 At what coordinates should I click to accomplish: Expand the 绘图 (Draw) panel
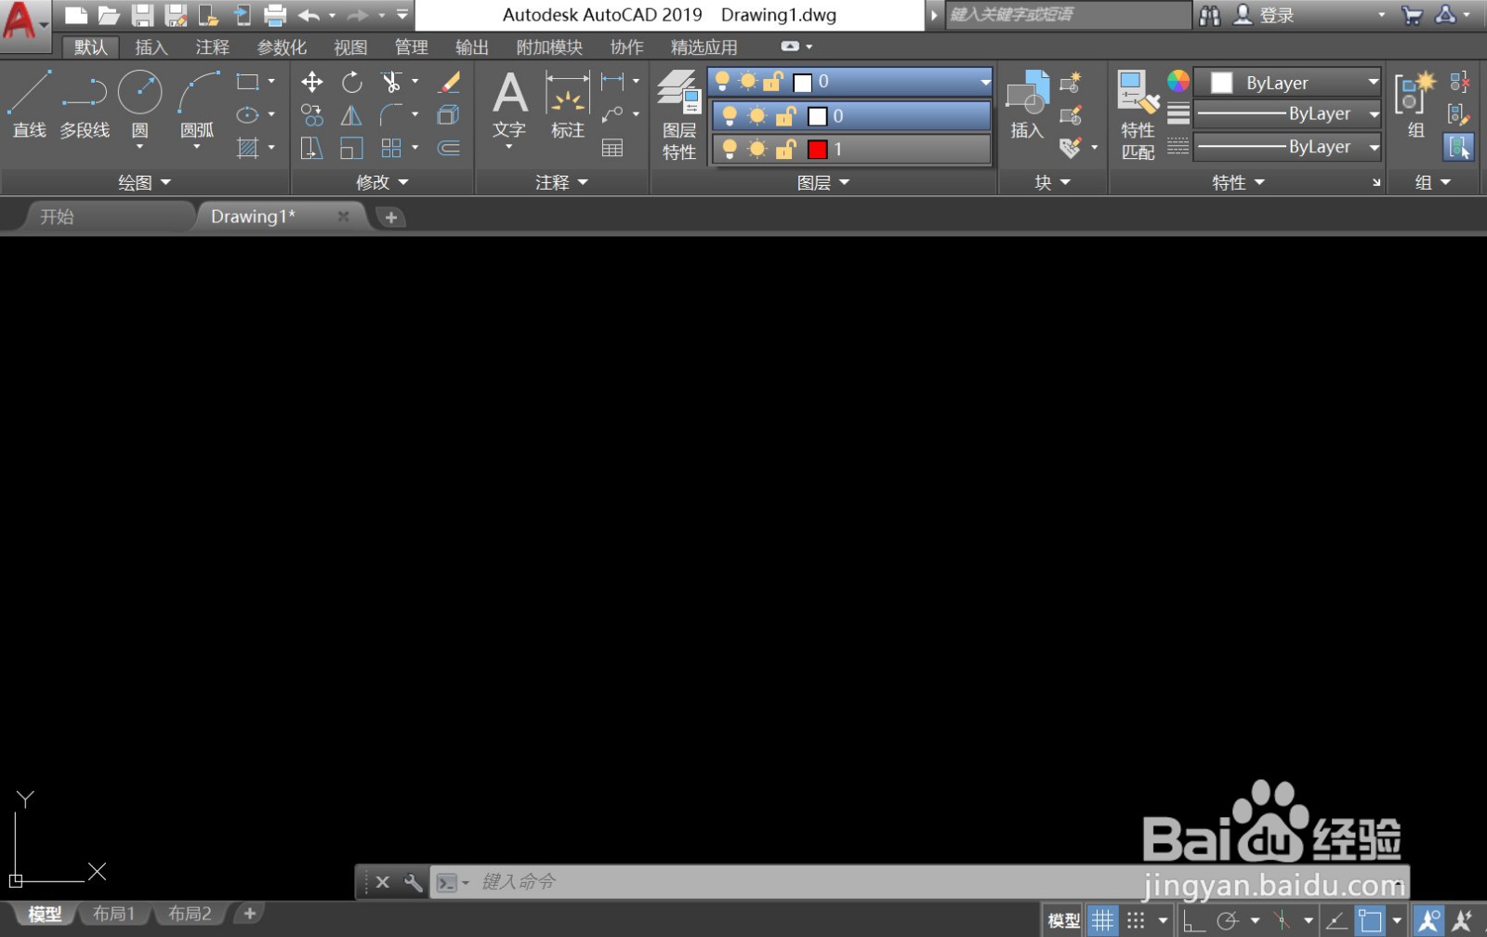click(x=145, y=182)
